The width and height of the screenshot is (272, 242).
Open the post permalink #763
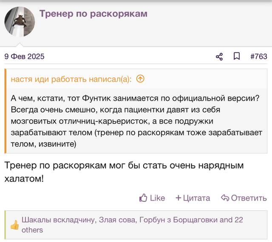pos(259,56)
